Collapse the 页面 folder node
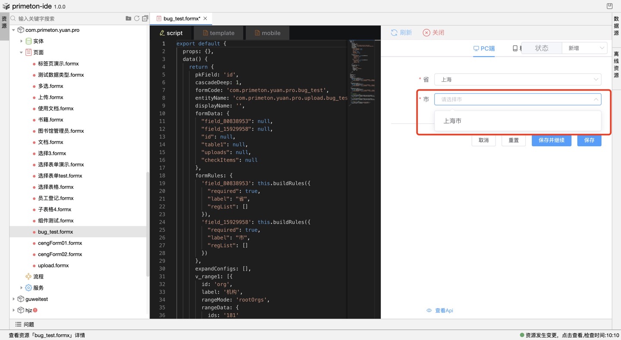 22,53
